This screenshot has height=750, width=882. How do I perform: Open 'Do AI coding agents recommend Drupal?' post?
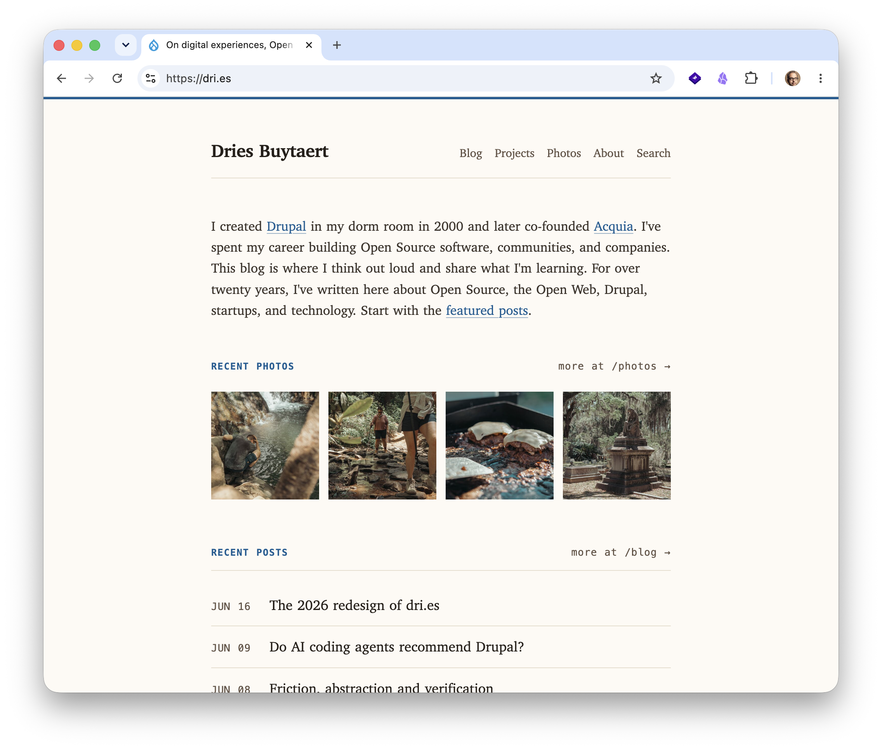point(396,647)
